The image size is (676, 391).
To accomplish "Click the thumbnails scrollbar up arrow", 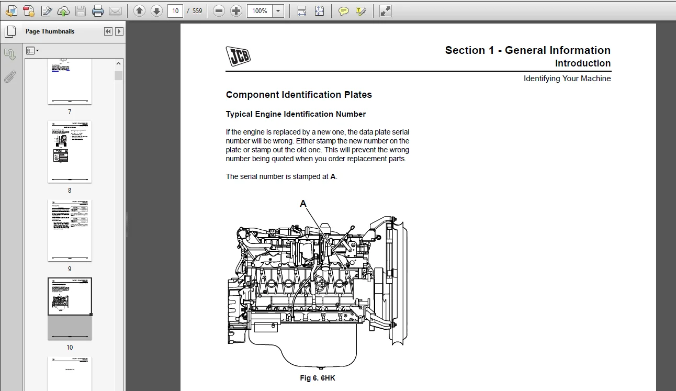I will 119,63.
